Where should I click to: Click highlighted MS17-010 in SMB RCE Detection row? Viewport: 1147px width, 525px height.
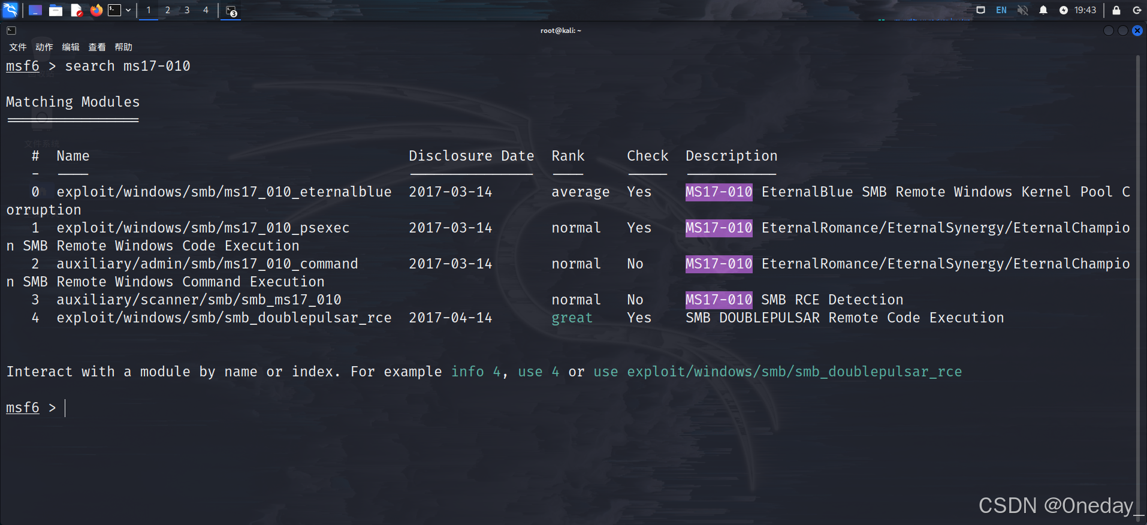click(x=719, y=300)
